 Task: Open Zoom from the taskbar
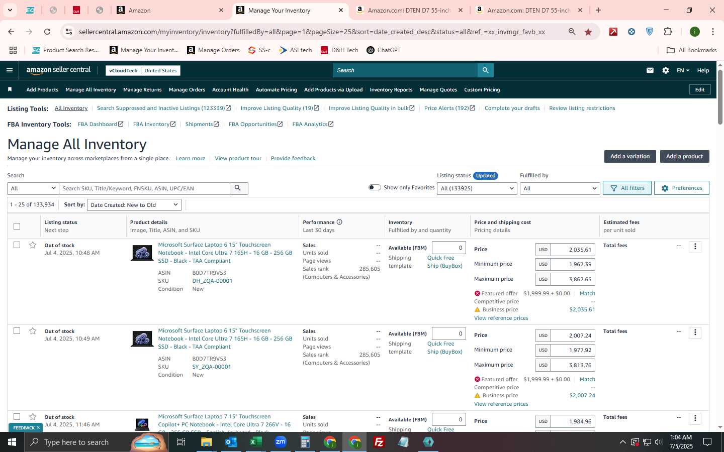pyautogui.click(x=281, y=442)
